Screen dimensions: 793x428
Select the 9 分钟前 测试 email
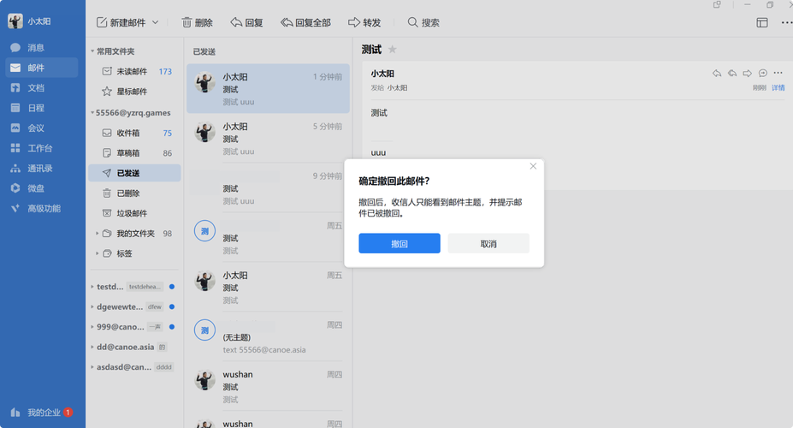[x=268, y=187]
